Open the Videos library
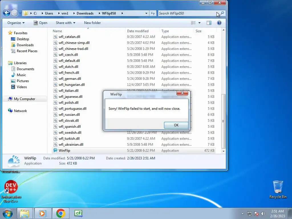Image resolution: width=292 pixels, height=219 pixels. tap(22, 87)
